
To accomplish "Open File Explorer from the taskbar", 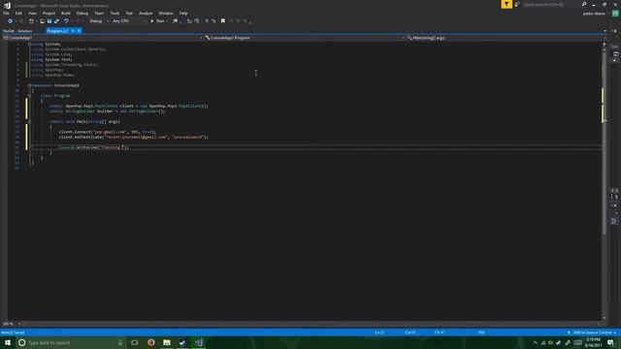I will 167,342.
